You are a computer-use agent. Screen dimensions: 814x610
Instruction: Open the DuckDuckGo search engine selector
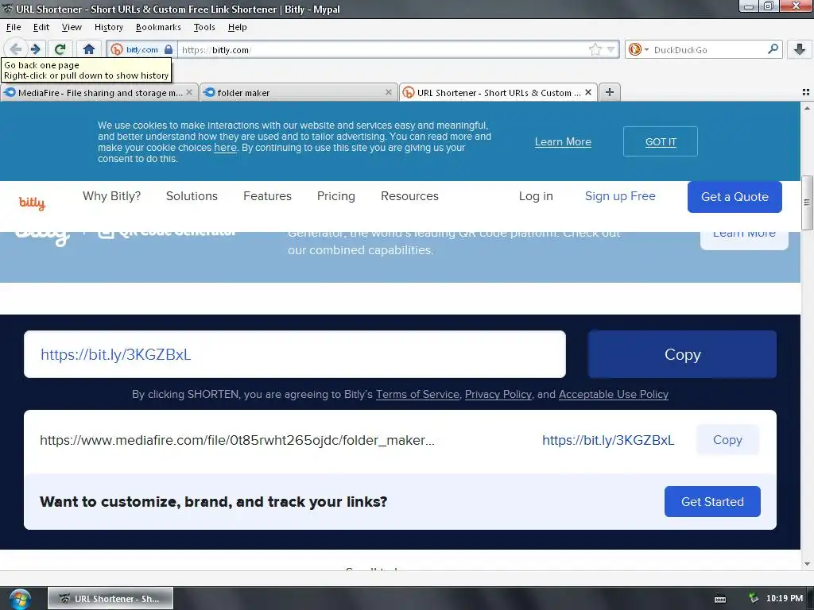tap(638, 50)
